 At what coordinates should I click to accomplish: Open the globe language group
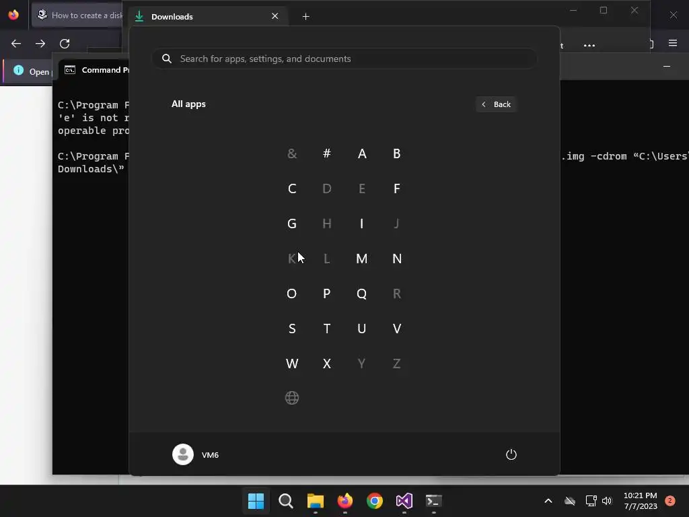tap(292, 398)
